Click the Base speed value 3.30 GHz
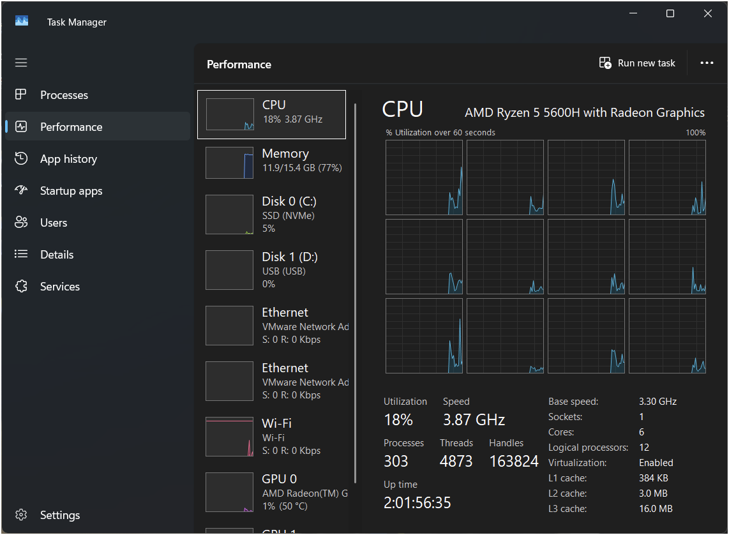729x535 pixels. point(658,401)
